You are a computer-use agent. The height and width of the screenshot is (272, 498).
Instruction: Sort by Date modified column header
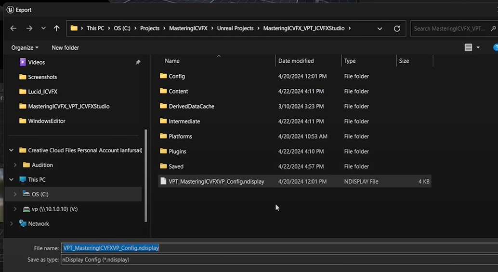tap(296, 61)
